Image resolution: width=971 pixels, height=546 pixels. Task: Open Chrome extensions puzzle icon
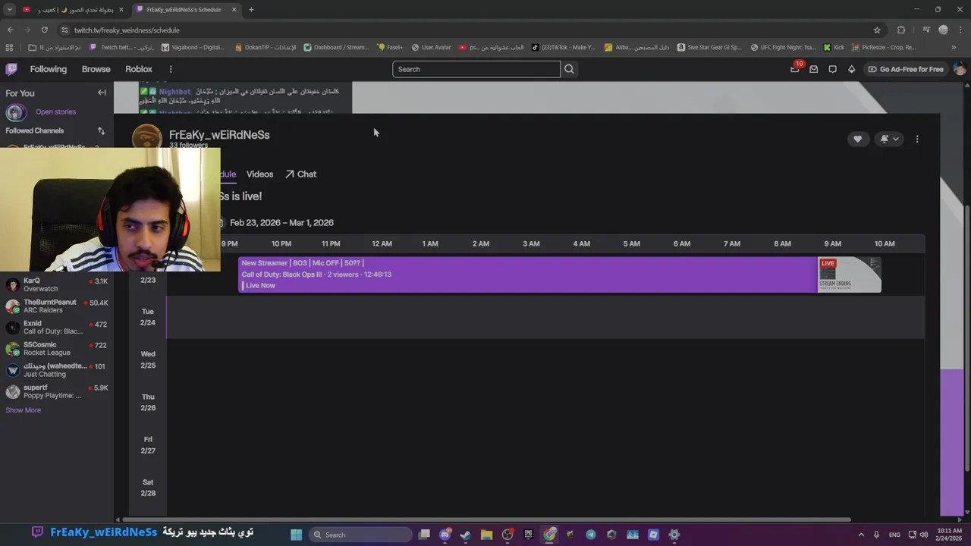pos(901,30)
